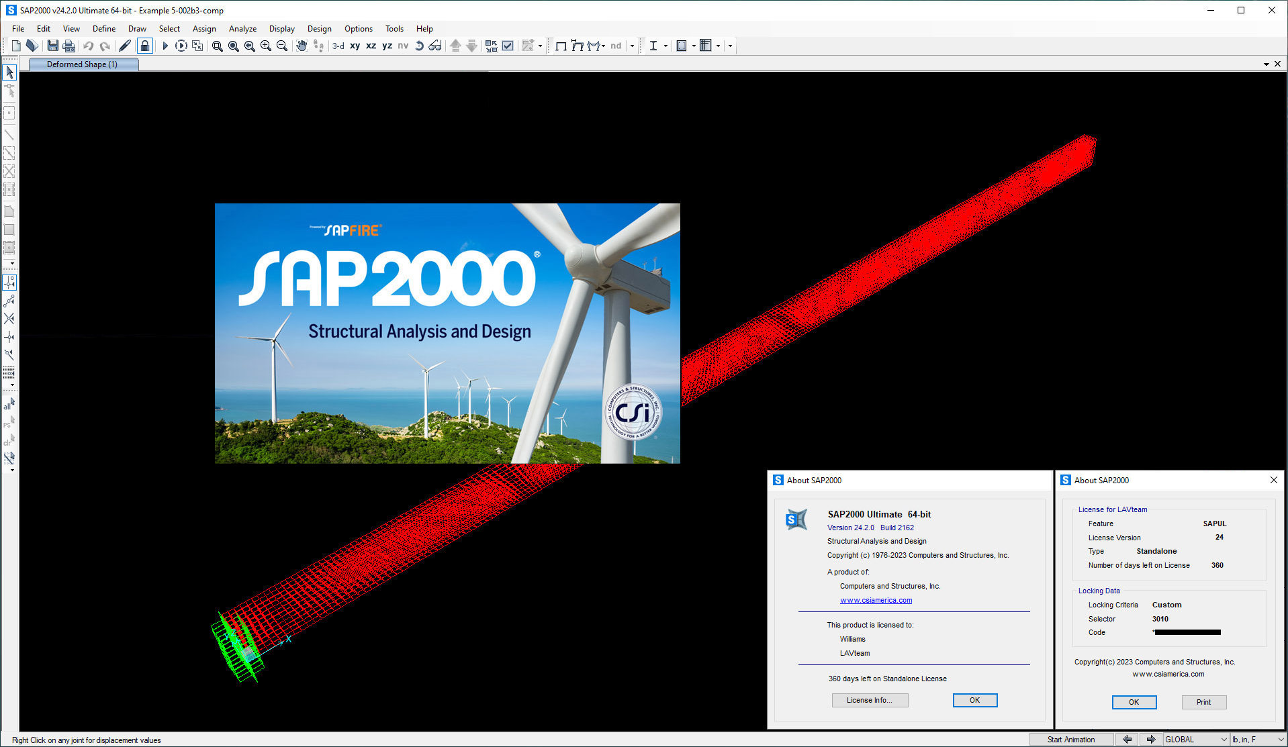The height and width of the screenshot is (747, 1288).
Task: Click the Set Display Options checkbox icon
Action: (508, 46)
